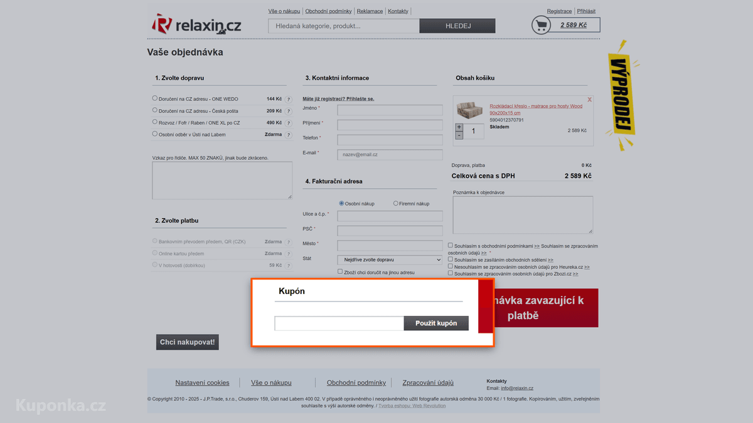The width and height of the screenshot is (753, 423).
Task: Tick consent for obchodních sdělení
Action: click(x=450, y=259)
